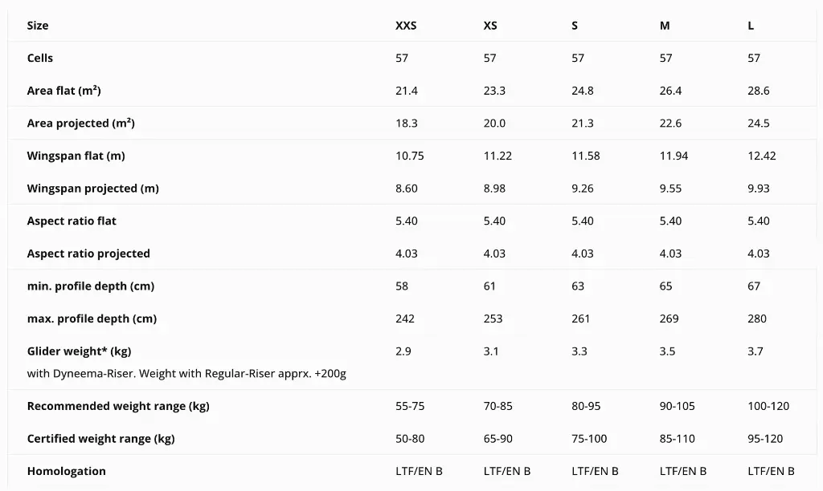Click the max. profile depth (cm) label
Screen dimensions: 823x491
point(92,319)
